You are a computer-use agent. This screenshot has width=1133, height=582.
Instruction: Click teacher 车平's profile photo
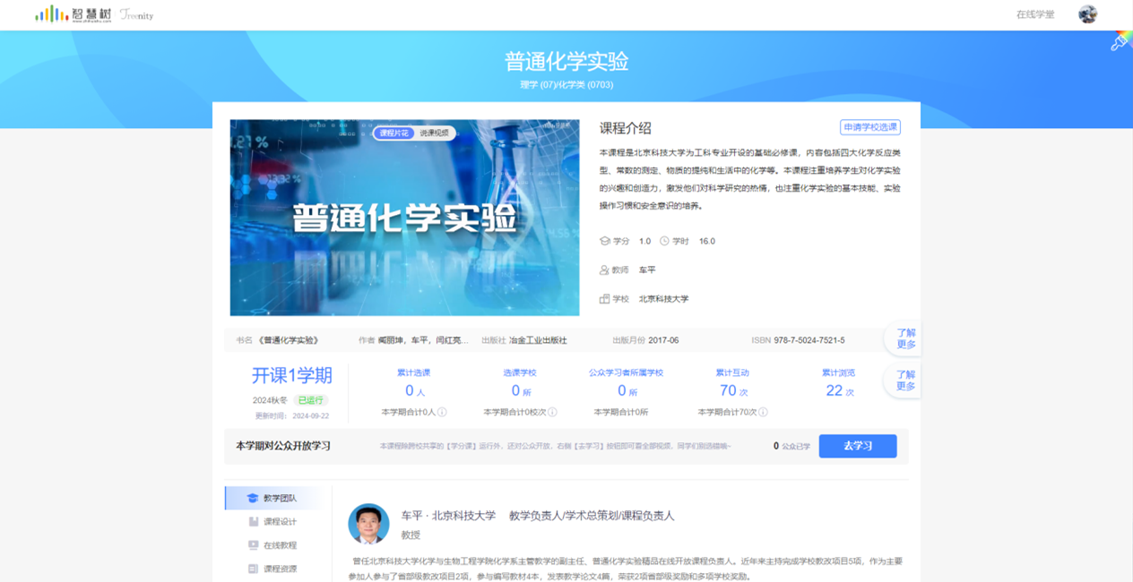[368, 525]
